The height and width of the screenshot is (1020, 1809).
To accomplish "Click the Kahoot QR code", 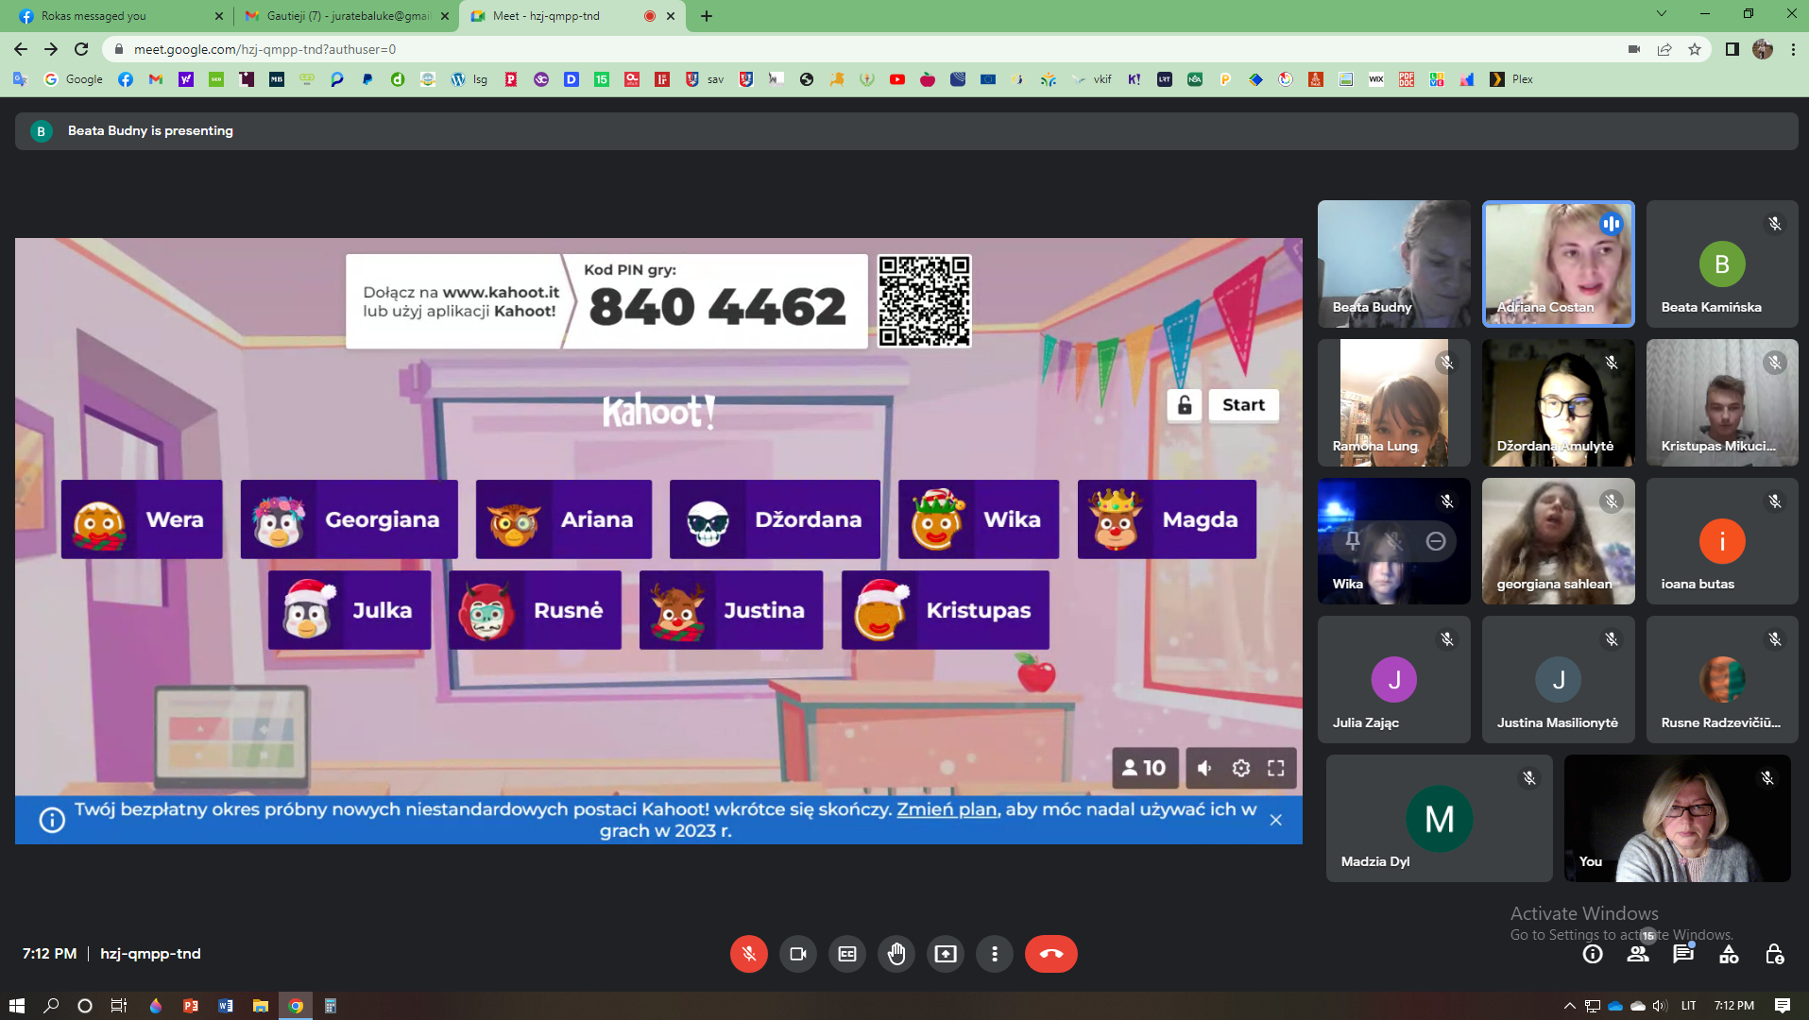I will [x=925, y=301].
